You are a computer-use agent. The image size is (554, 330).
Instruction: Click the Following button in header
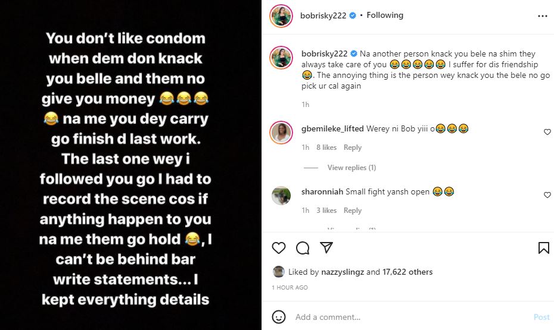pyautogui.click(x=385, y=15)
